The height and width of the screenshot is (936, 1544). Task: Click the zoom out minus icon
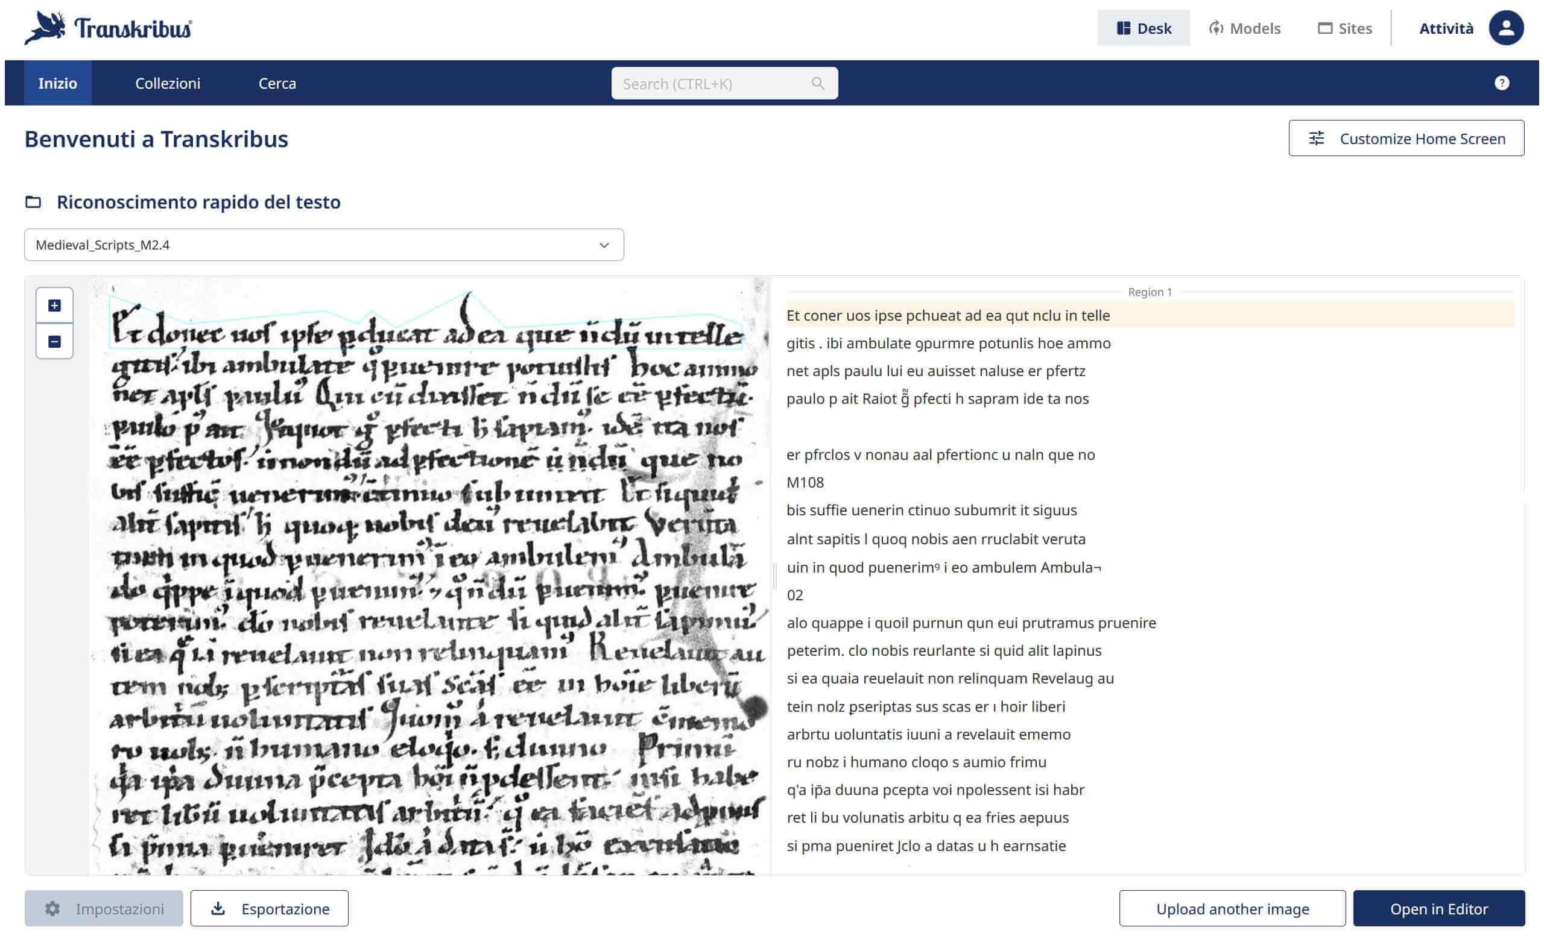tap(54, 342)
